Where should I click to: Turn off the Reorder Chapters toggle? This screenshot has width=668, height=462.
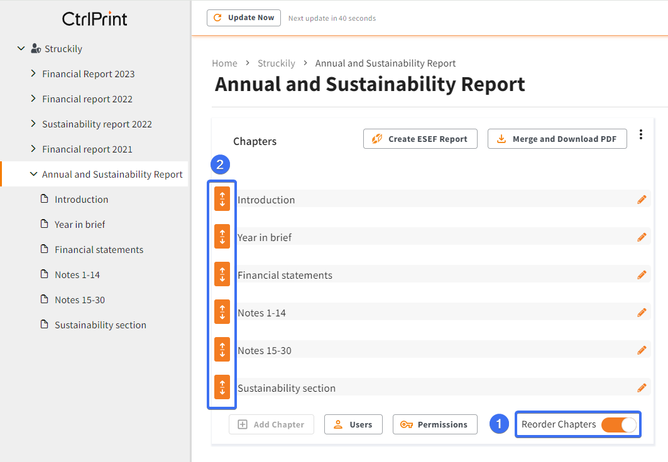619,424
